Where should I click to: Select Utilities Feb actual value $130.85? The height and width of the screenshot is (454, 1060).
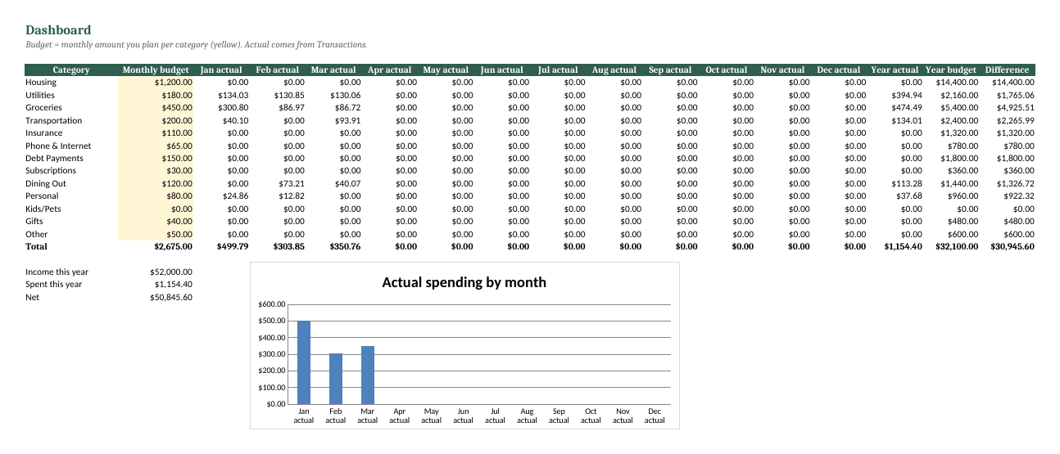pyautogui.click(x=289, y=95)
